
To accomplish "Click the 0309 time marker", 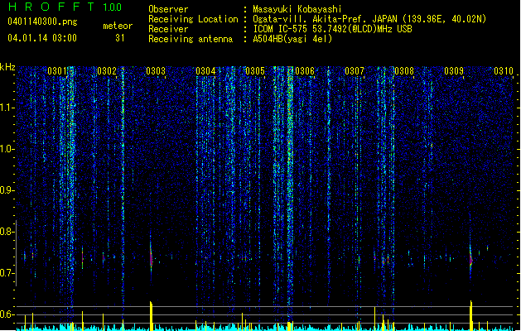I will point(454,70).
